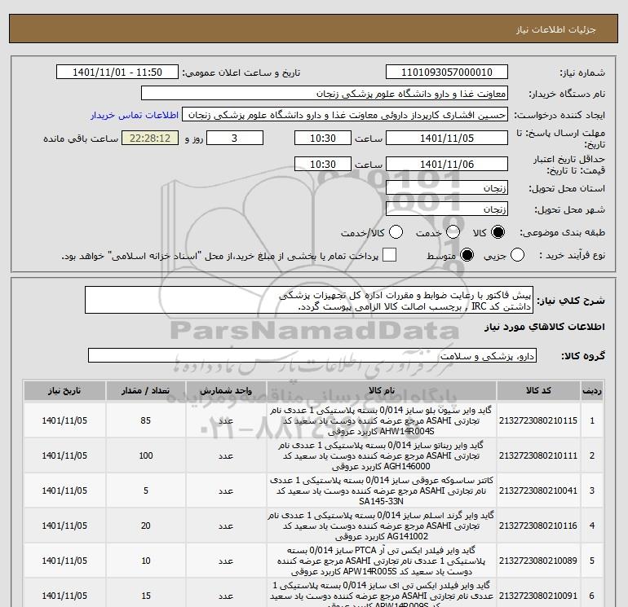This screenshot has height=607, width=628.
Task: Click the request creator name field
Action: 345,115
